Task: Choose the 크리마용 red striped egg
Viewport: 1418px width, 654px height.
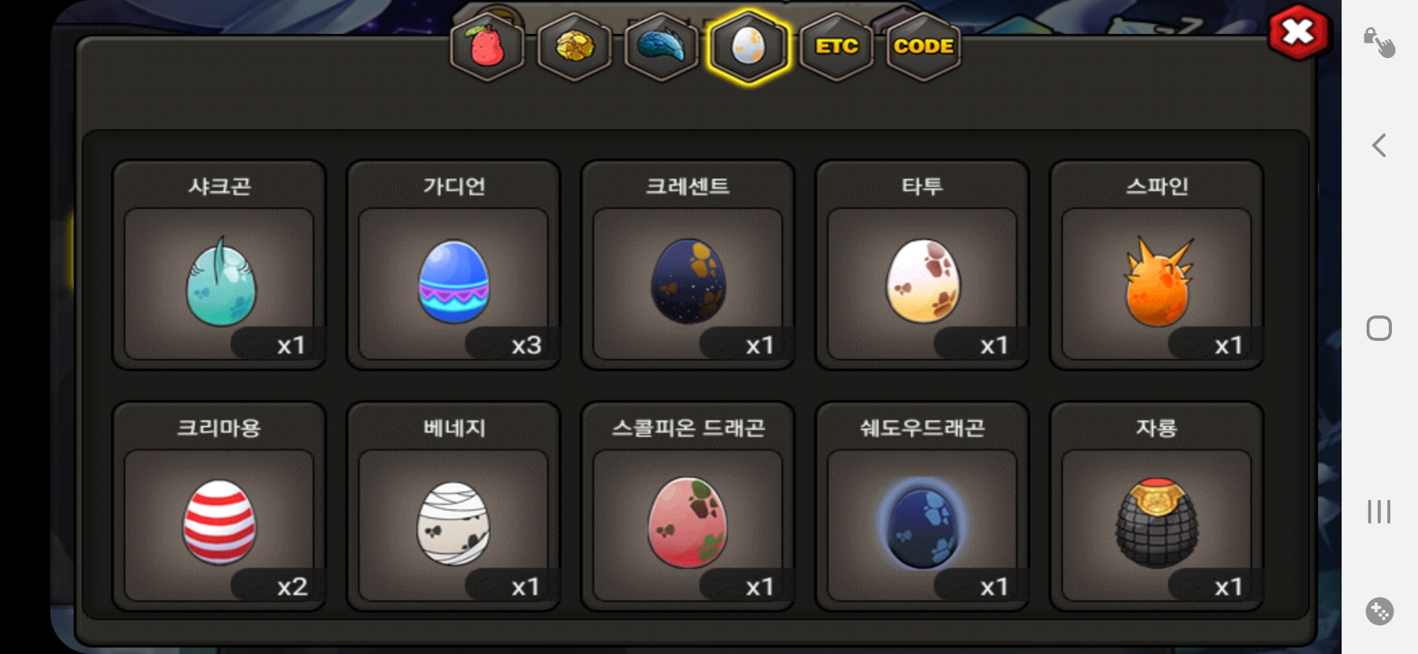Action: pos(219,507)
